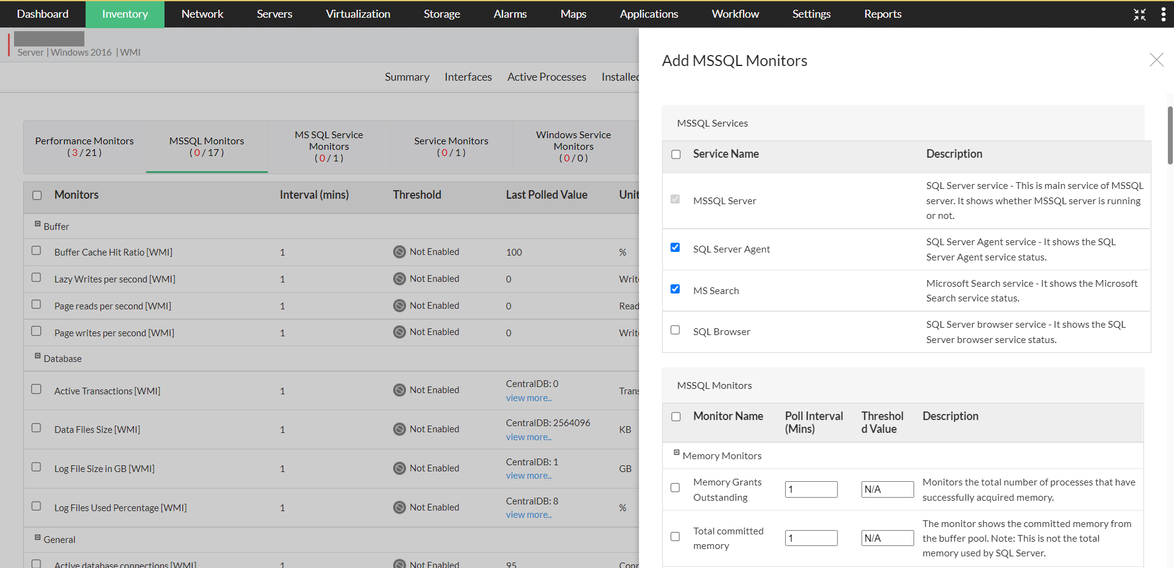Collapse the Database monitor group
The width and height of the screenshot is (1174, 568).
point(38,356)
